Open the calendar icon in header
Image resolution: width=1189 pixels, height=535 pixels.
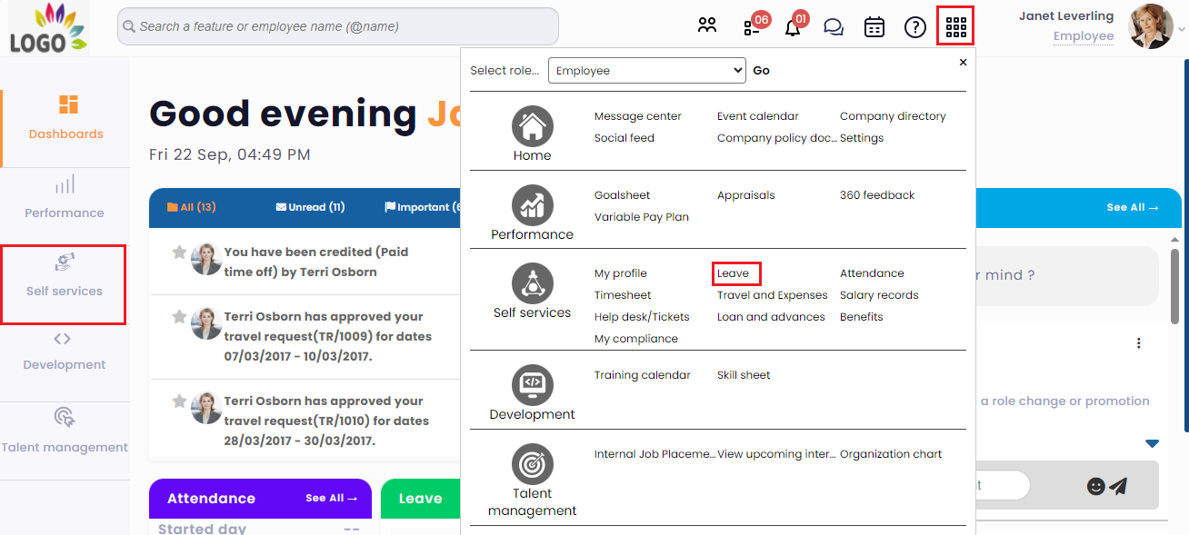click(874, 27)
